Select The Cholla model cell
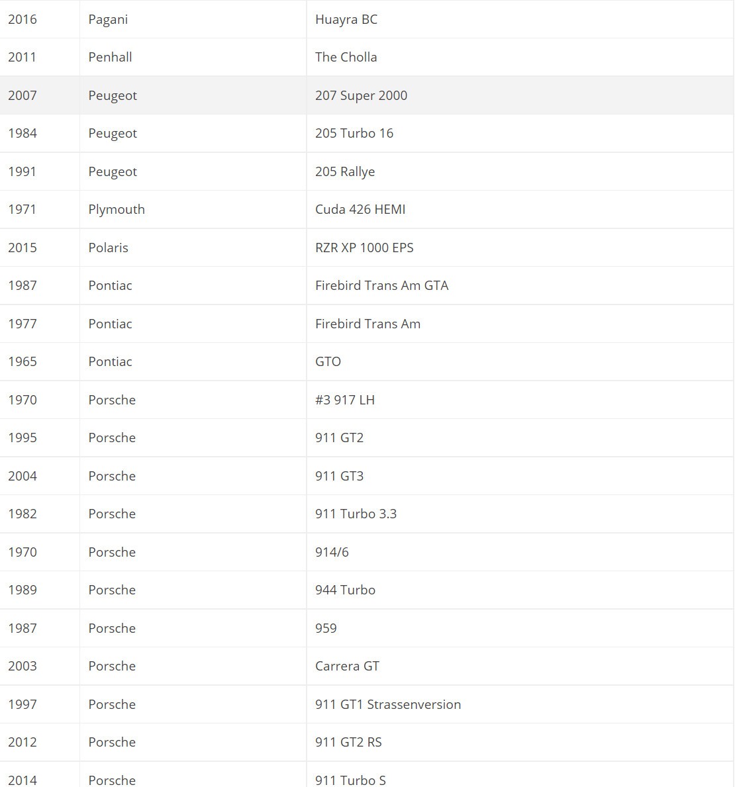This screenshot has height=787, width=735. 346,57
